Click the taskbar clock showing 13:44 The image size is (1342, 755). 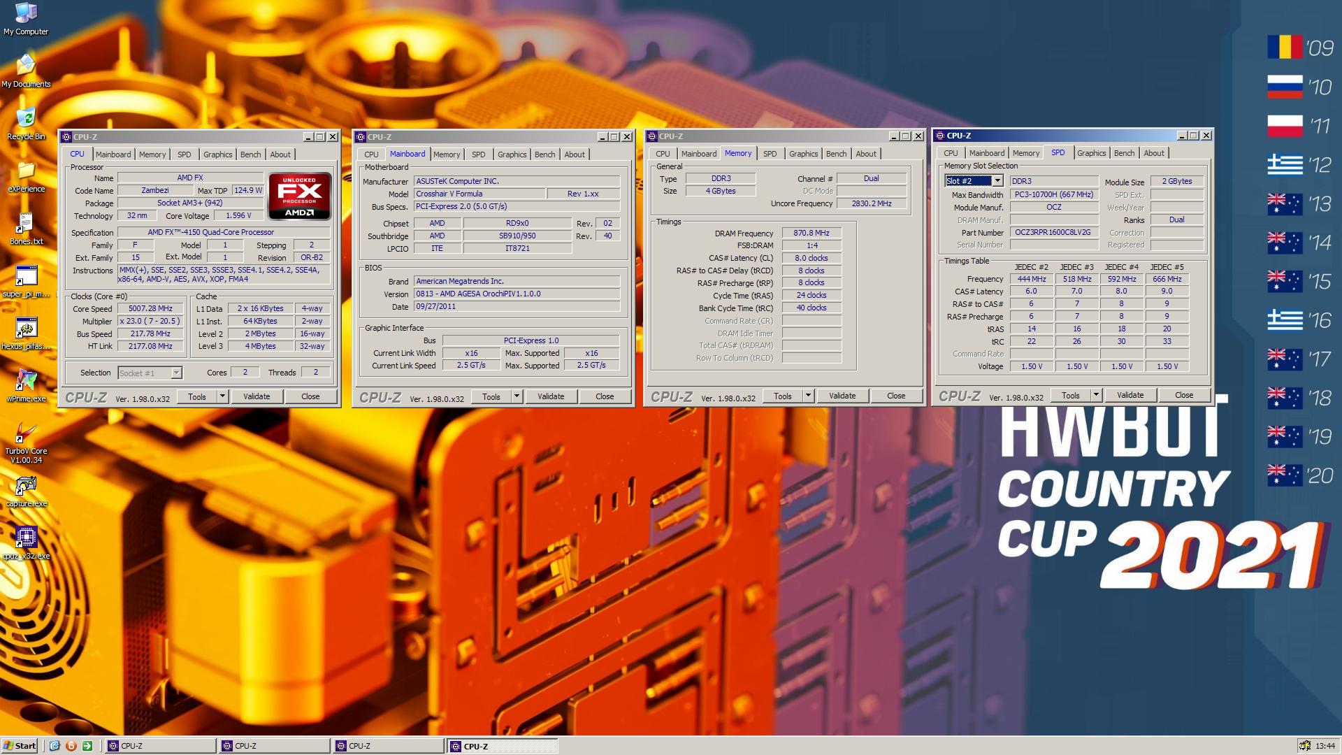1325,746
